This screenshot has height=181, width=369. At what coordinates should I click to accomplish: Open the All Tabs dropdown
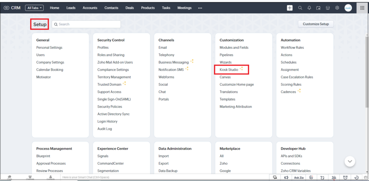tap(34, 8)
